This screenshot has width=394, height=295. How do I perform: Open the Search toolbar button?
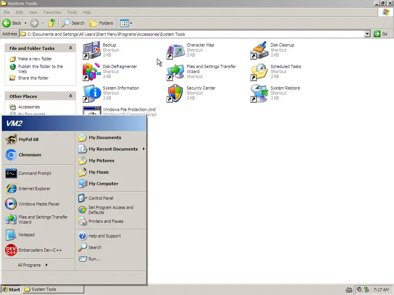coord(73,23)
